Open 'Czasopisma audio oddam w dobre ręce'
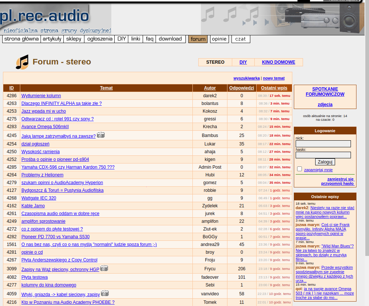Viewport: 369px width, 306px height. 60,214
